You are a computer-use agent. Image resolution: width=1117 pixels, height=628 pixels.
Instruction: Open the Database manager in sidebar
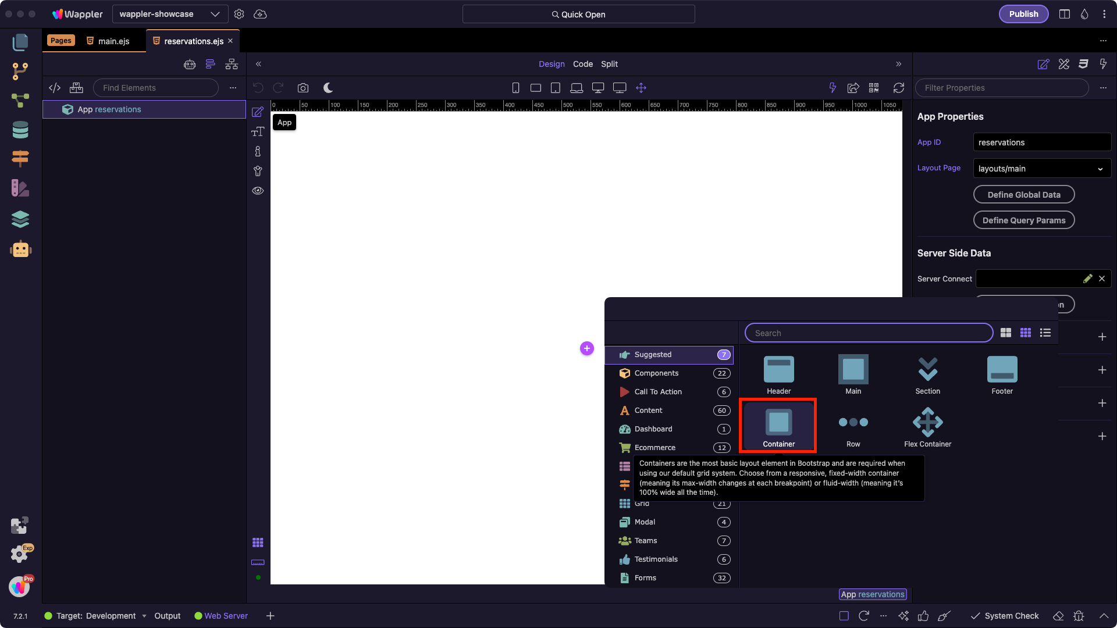point(20,130)
